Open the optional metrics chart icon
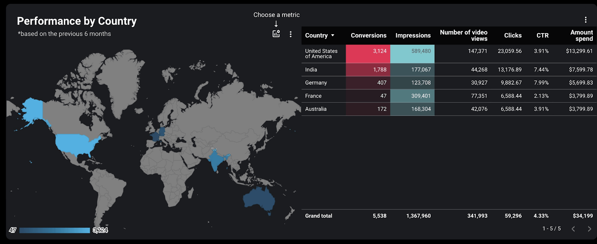Screen dimensions: 597x244 (x=276, y=34)
